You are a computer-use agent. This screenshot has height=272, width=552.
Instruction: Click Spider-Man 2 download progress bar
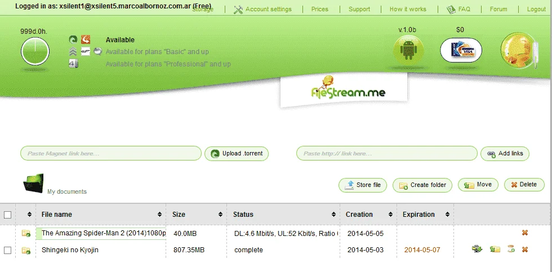tap(101, 233)
